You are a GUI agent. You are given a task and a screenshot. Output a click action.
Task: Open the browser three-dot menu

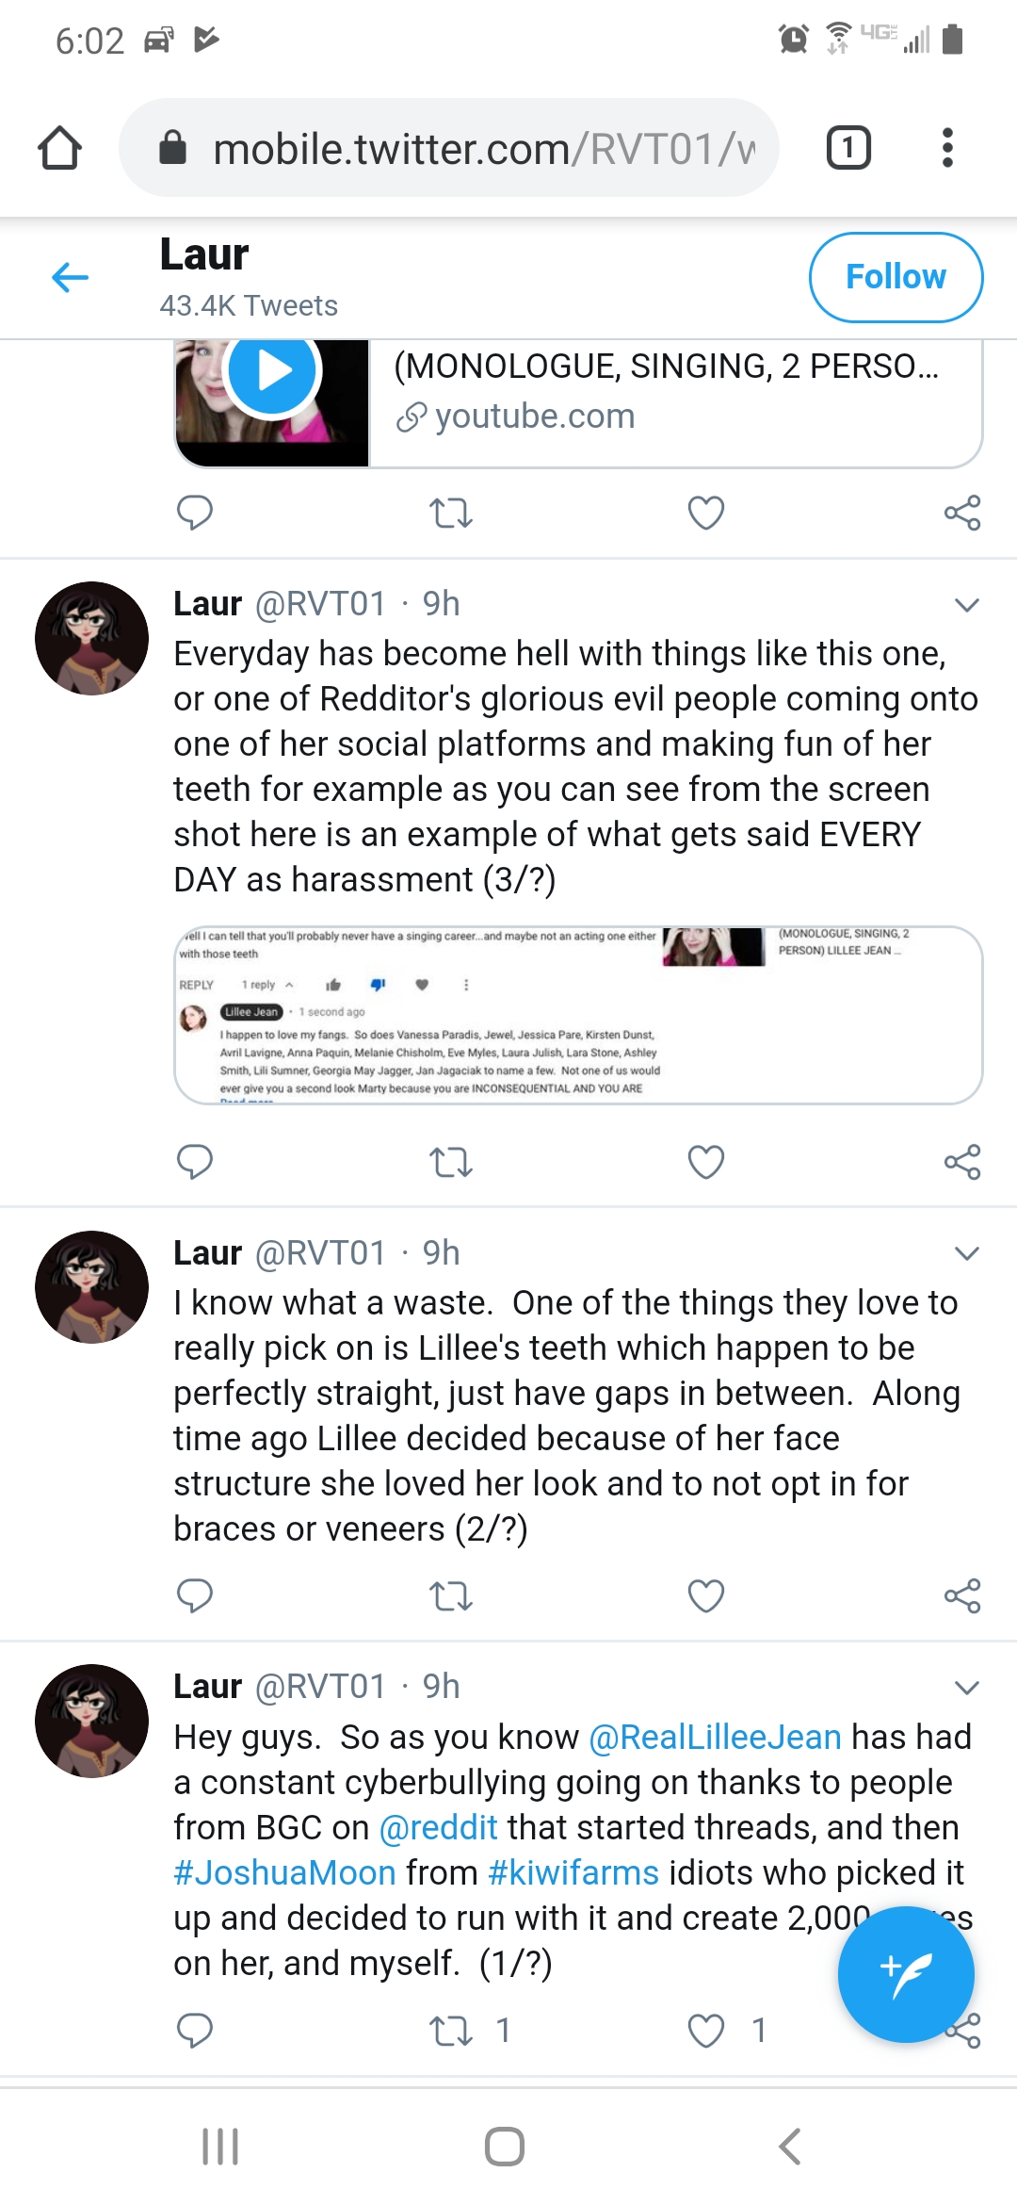point(947,148)
